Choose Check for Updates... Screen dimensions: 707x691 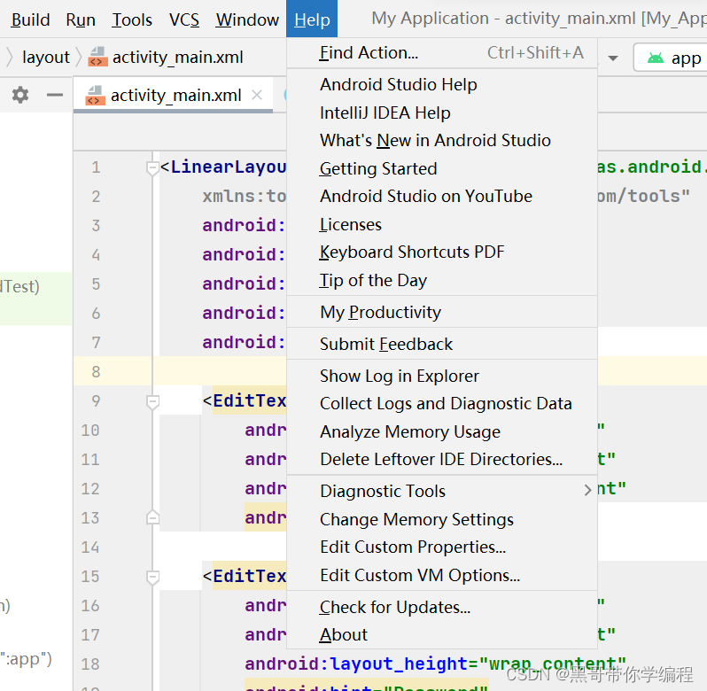tap(442, 608)
